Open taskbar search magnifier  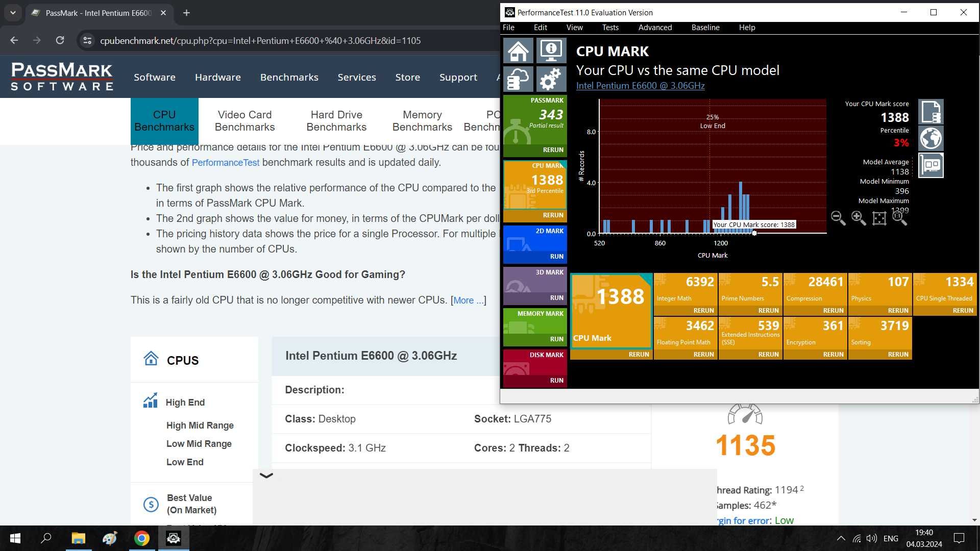(46, 538)
